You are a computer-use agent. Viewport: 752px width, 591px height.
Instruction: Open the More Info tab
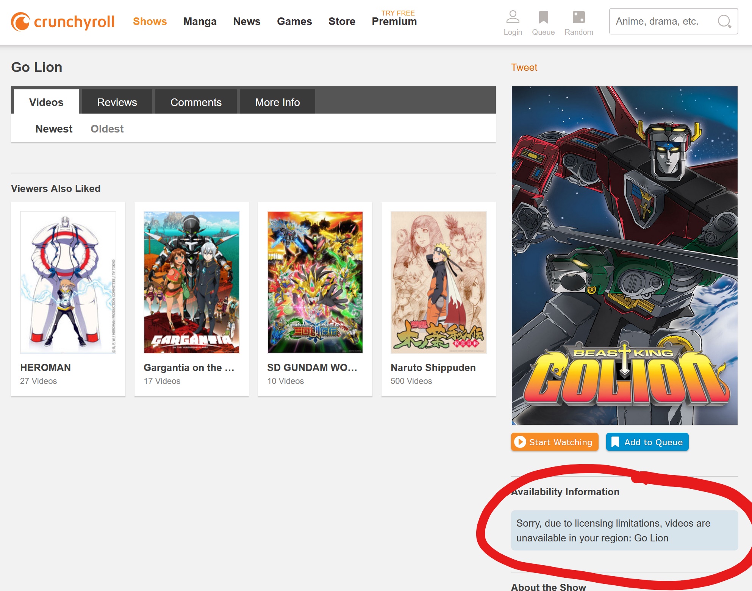tap(277, 101)
